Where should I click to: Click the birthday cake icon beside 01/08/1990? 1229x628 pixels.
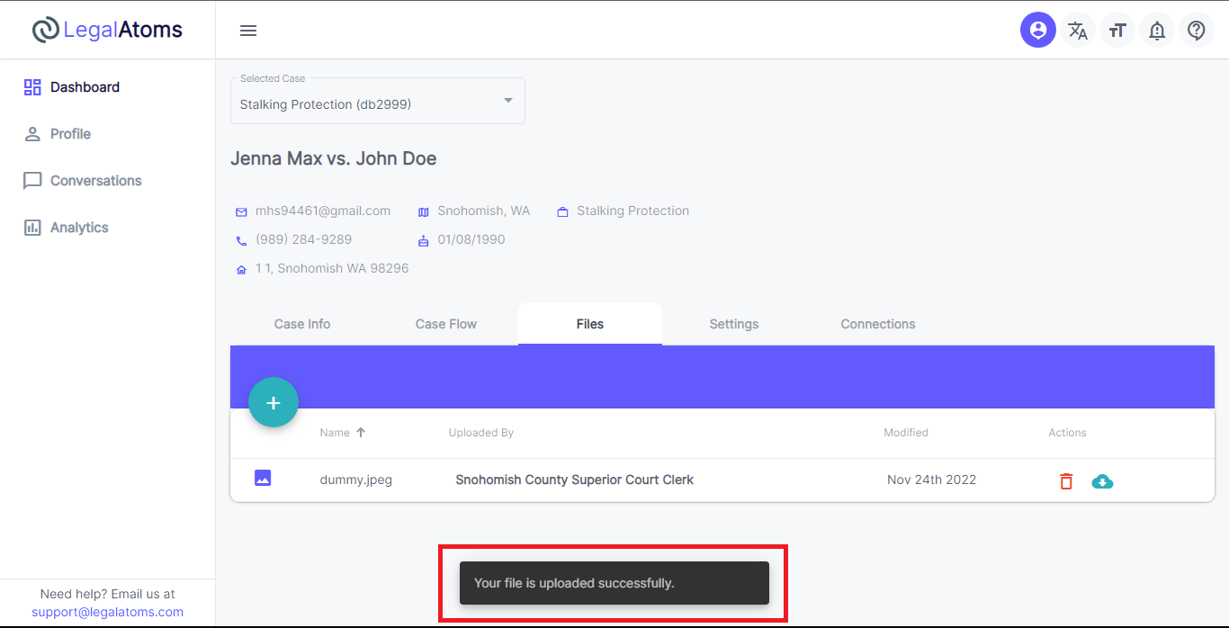point(424,241)
